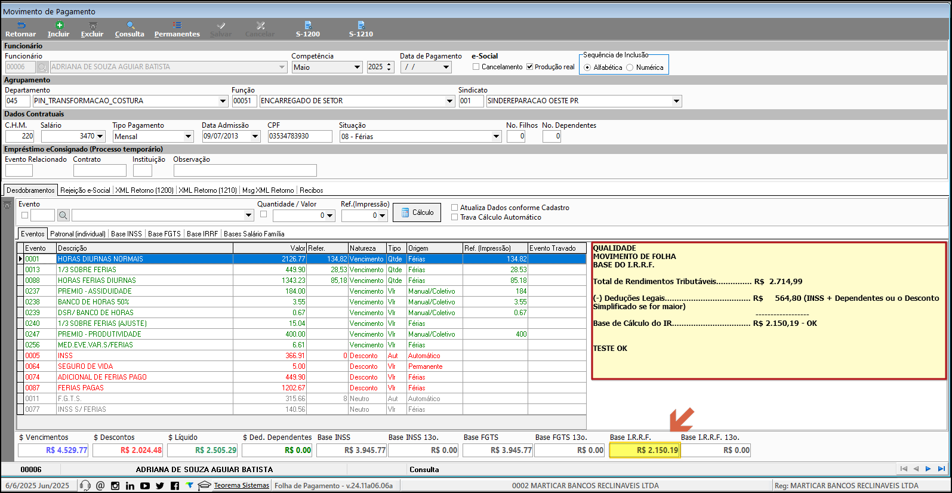Screen dimensions: 952x493
Task: Select Numérica inclusion sequence
Action: pos(630,67)
